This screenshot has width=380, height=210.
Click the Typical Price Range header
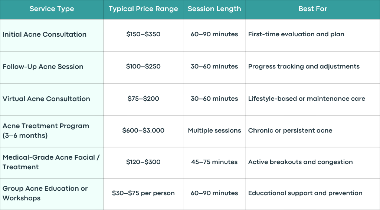click(143, 9)
